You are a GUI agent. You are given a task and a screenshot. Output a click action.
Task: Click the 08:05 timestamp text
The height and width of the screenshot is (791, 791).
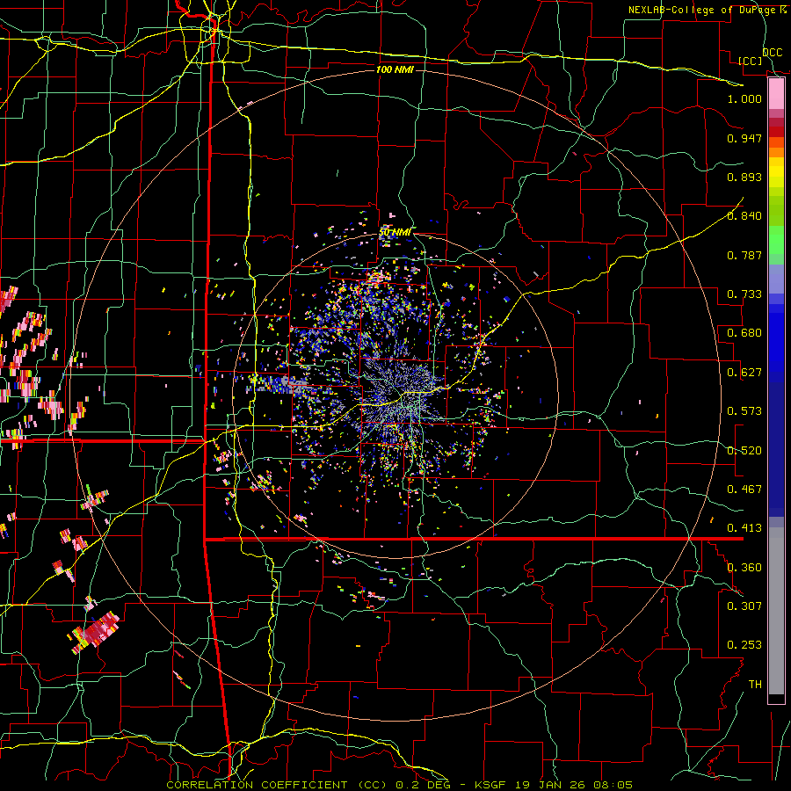(613, 785)
